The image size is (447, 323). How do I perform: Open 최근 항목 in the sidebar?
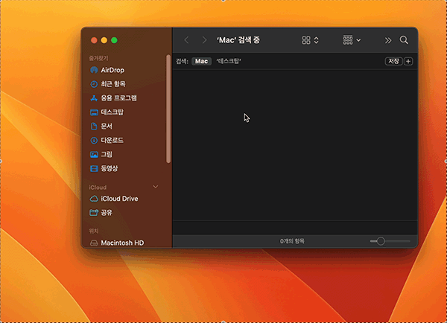click(x=108, y=84)
